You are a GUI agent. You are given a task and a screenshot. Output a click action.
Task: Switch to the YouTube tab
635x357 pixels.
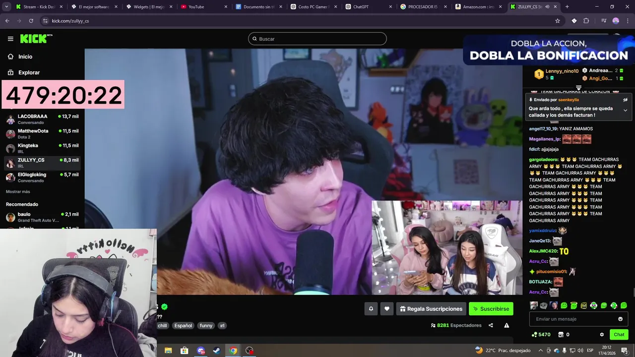203,7
